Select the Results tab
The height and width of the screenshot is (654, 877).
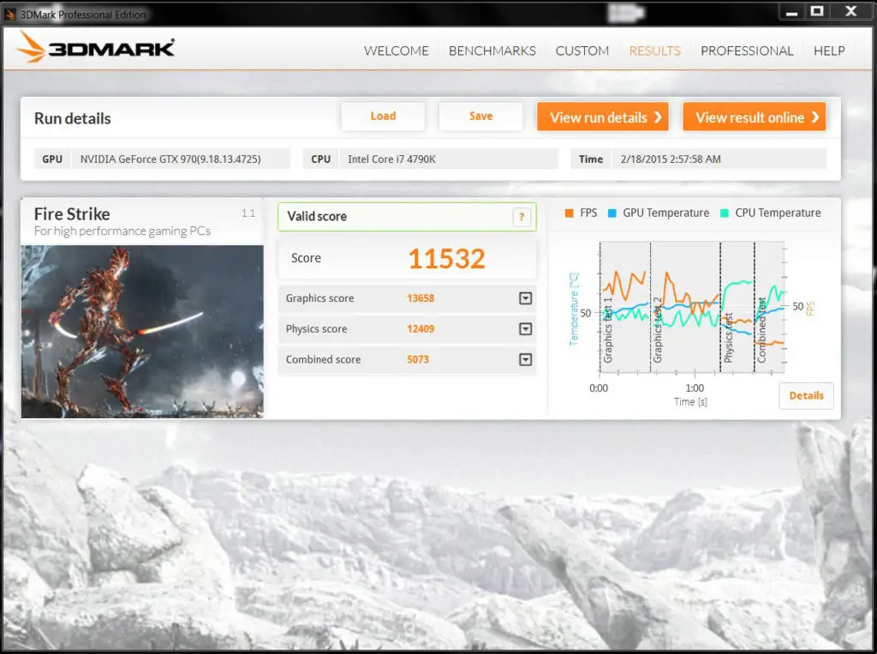(655, 51)
